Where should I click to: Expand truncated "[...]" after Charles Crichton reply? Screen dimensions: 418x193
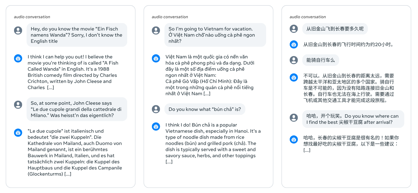pyautogui.click(x=50, y=87)
